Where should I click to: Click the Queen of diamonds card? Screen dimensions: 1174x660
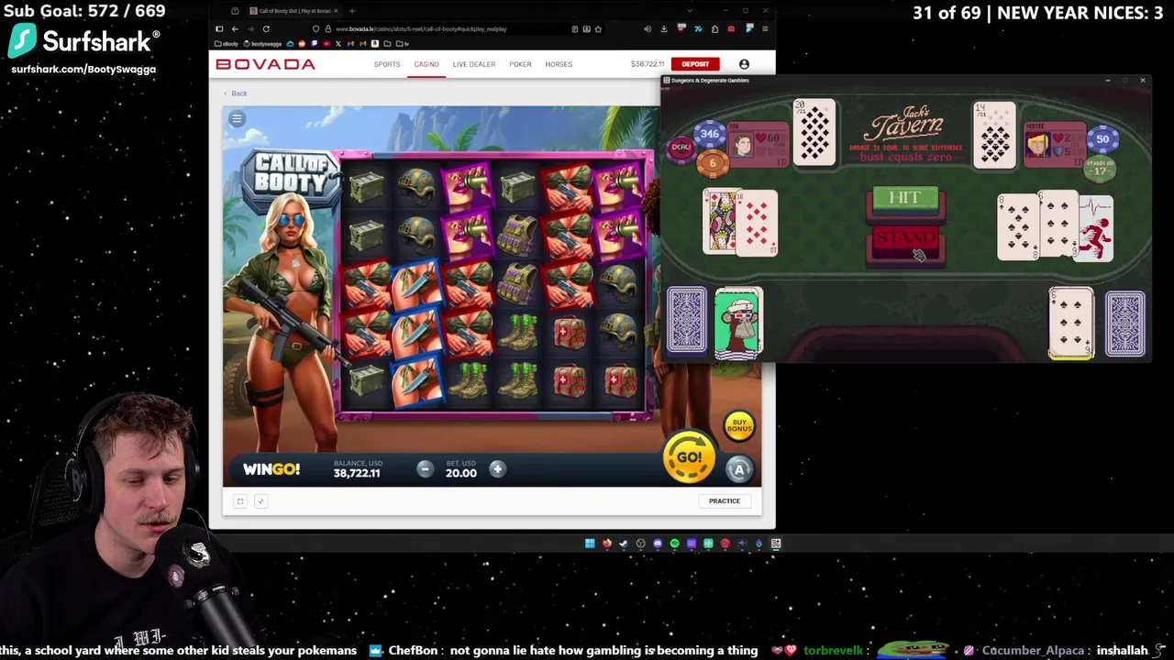(x=719, y=222)
